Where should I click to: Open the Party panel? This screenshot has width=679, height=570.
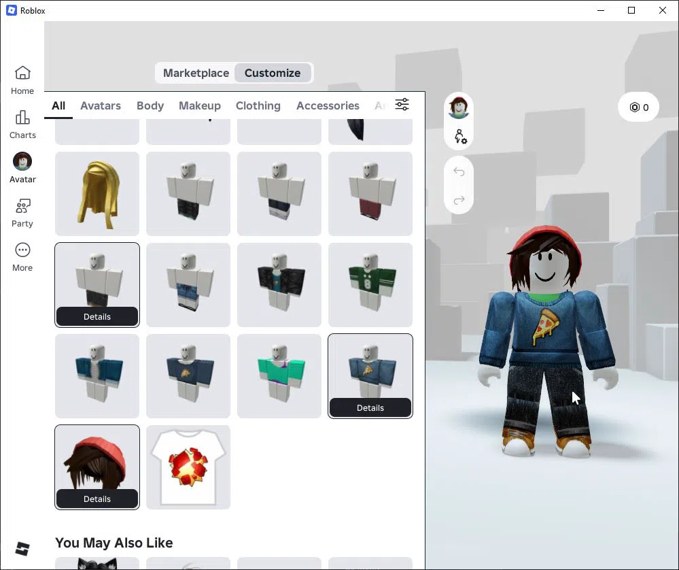[22, 213]
